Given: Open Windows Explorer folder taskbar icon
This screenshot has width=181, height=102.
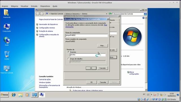Looking at the screenshot, I should [x=21, y=95].
